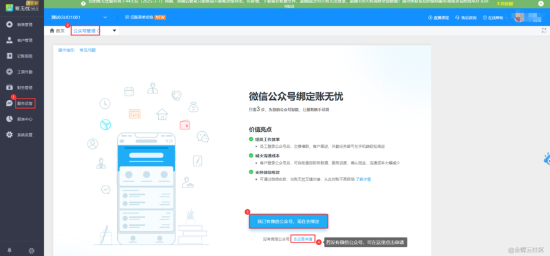Click the 价值亮点 heading
550x256 pixels.
pyautogui.click(x=260, y=129)
